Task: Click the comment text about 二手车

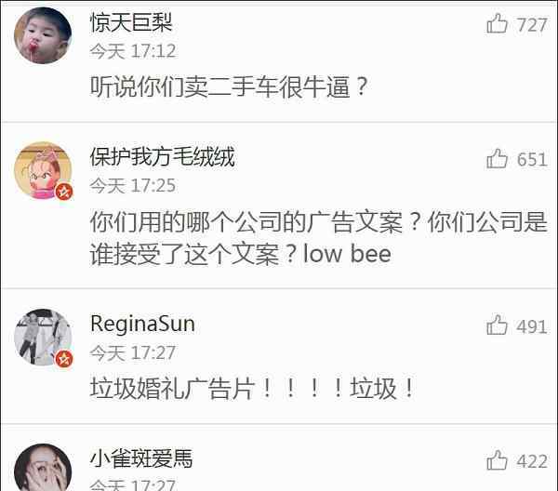Action: tap(229, 86)
